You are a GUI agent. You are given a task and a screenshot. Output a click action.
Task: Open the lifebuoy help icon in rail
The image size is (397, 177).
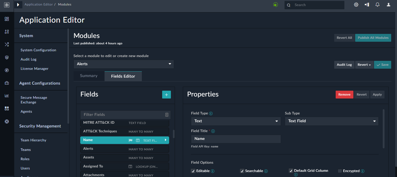(x=7, y=121)
